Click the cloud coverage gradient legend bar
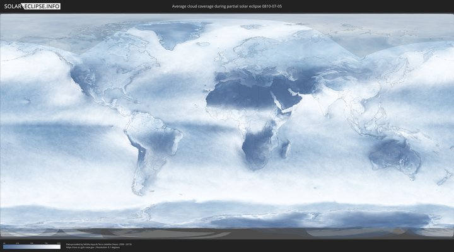Viewport: 454px width, 252px height. pyautogui.click(x=32, y=247)
